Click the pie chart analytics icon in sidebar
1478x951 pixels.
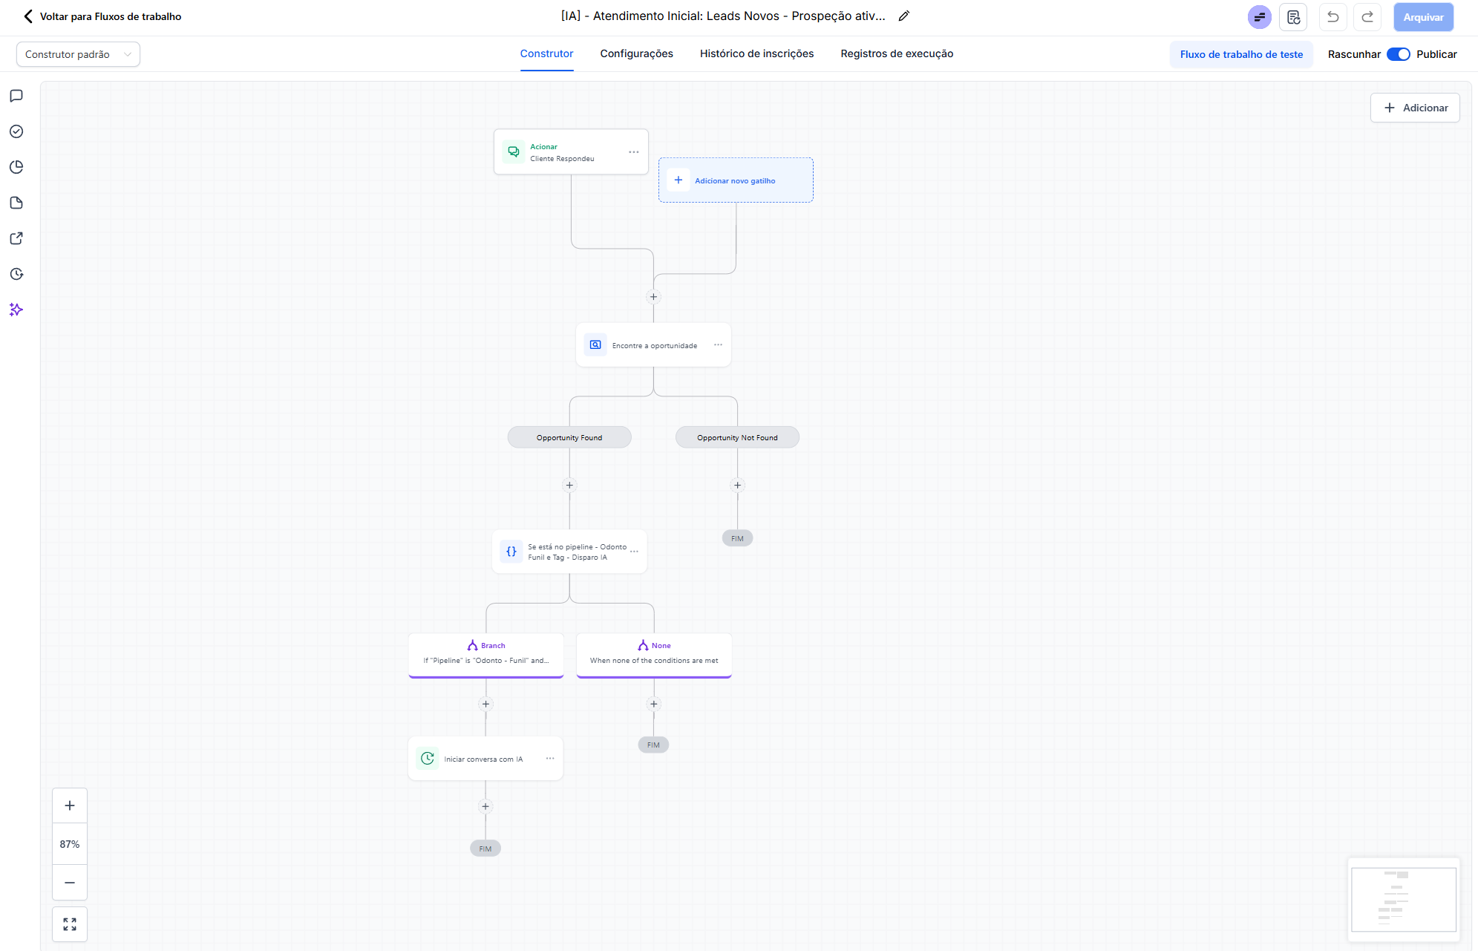[16, 167]
